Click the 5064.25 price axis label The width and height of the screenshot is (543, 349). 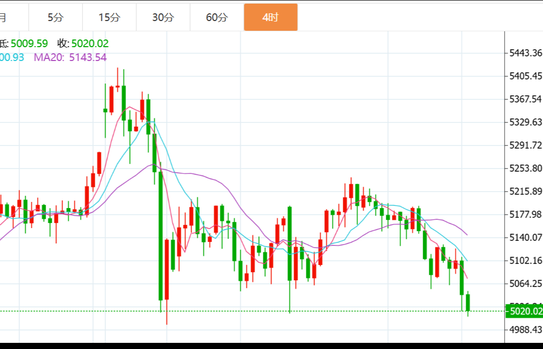point(526,283)
